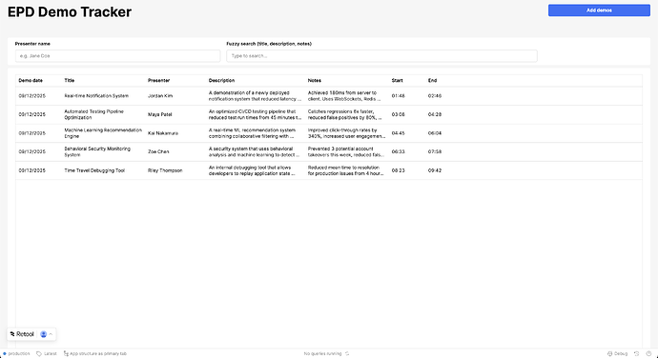Click notes cell about Achieved 180ms latency
The image size is (658, 358).
click(x=344, y=96)
